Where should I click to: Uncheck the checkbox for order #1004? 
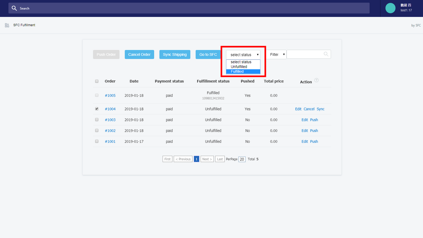click(x=97, y=109)
